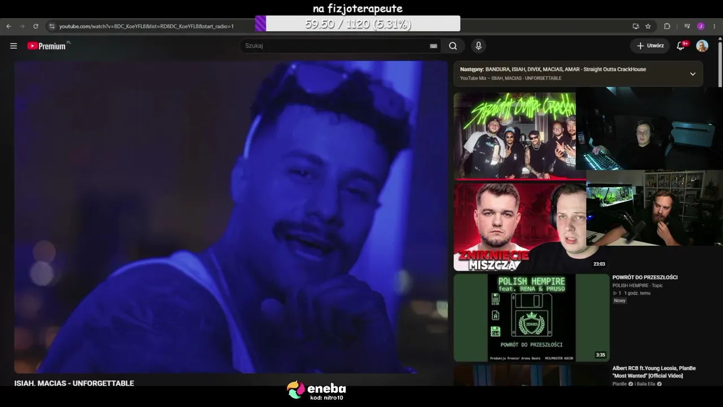Screen dimensions: 723x407
Task: Open the Polish Hempire video thumbnail
Action: (532, 318)
